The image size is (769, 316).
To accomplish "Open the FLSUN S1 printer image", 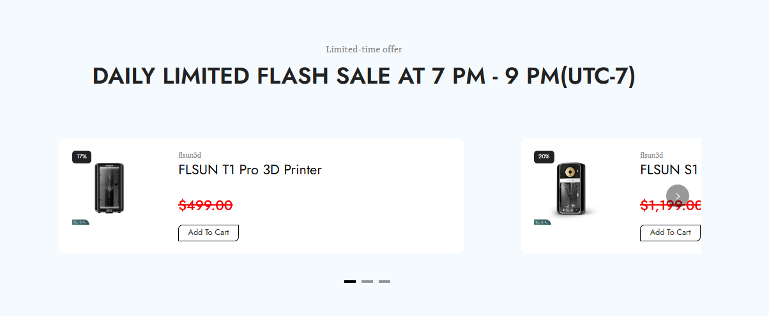I will click(571, 189).
